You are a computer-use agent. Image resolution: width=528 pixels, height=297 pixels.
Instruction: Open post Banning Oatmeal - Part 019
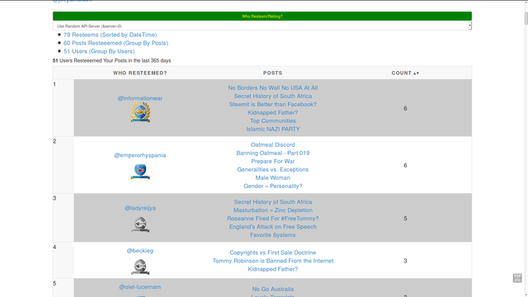click(x=273, y=153)
